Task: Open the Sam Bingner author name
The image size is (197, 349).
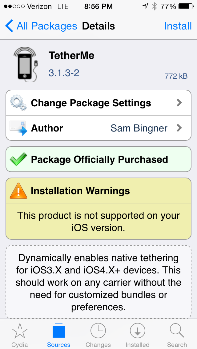Action: pyautogui.click(x=139, y=128)
